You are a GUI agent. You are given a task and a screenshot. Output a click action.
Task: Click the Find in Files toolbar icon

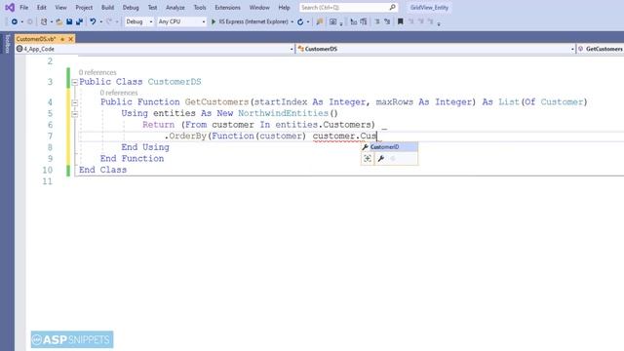click(x=319, y=21)
